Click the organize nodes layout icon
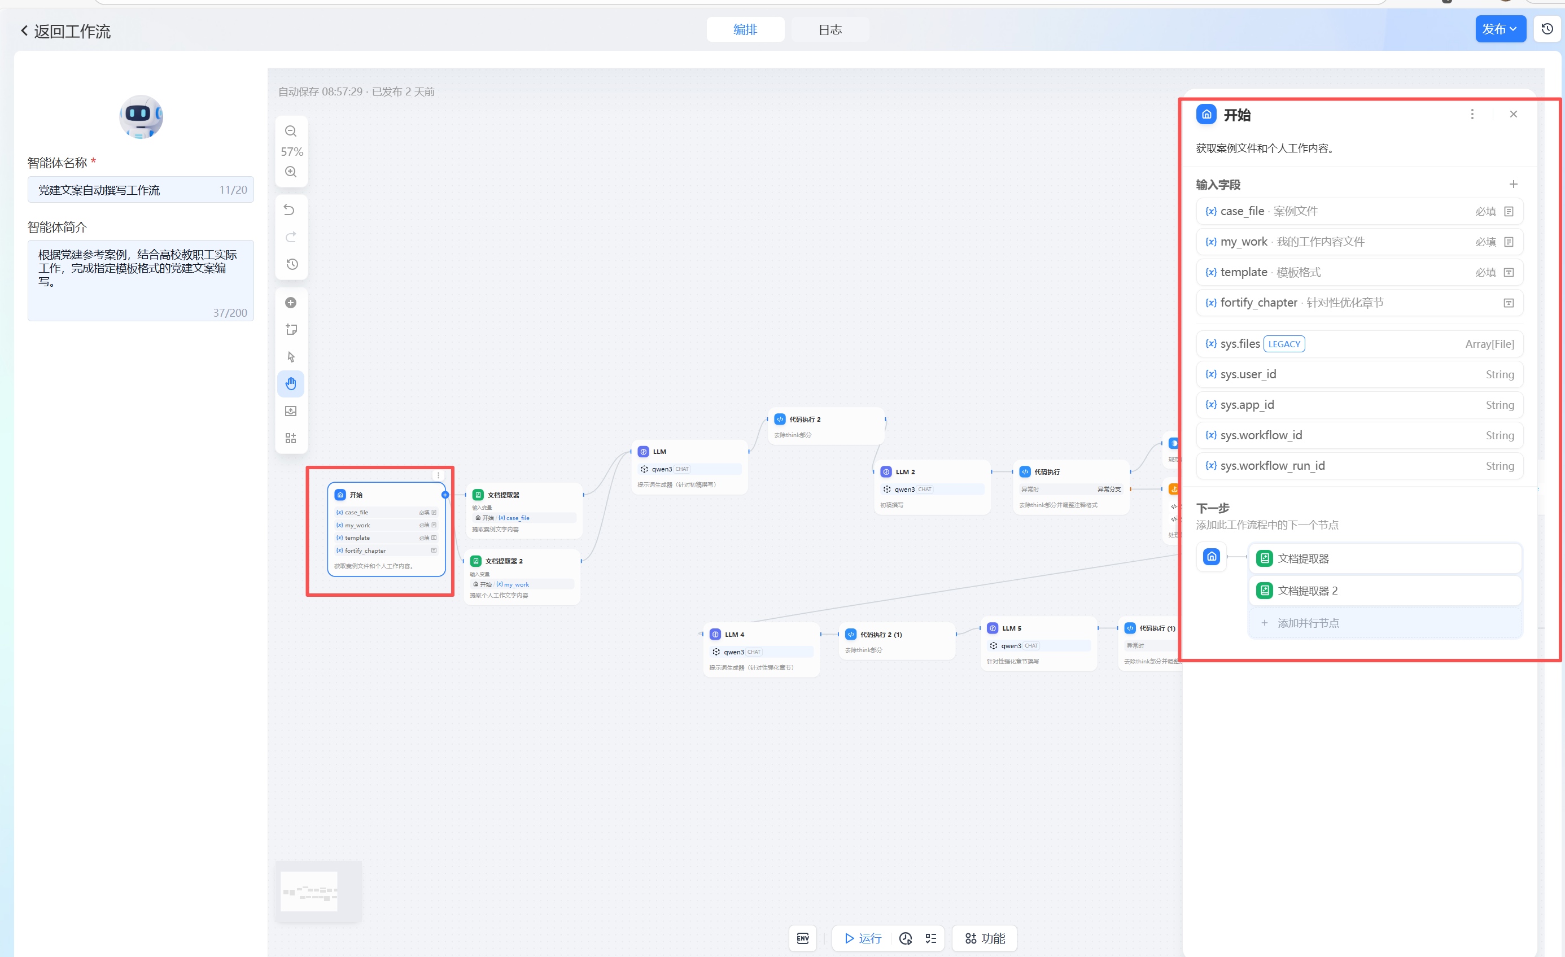 pyautogui.click(x=291, y=438)
